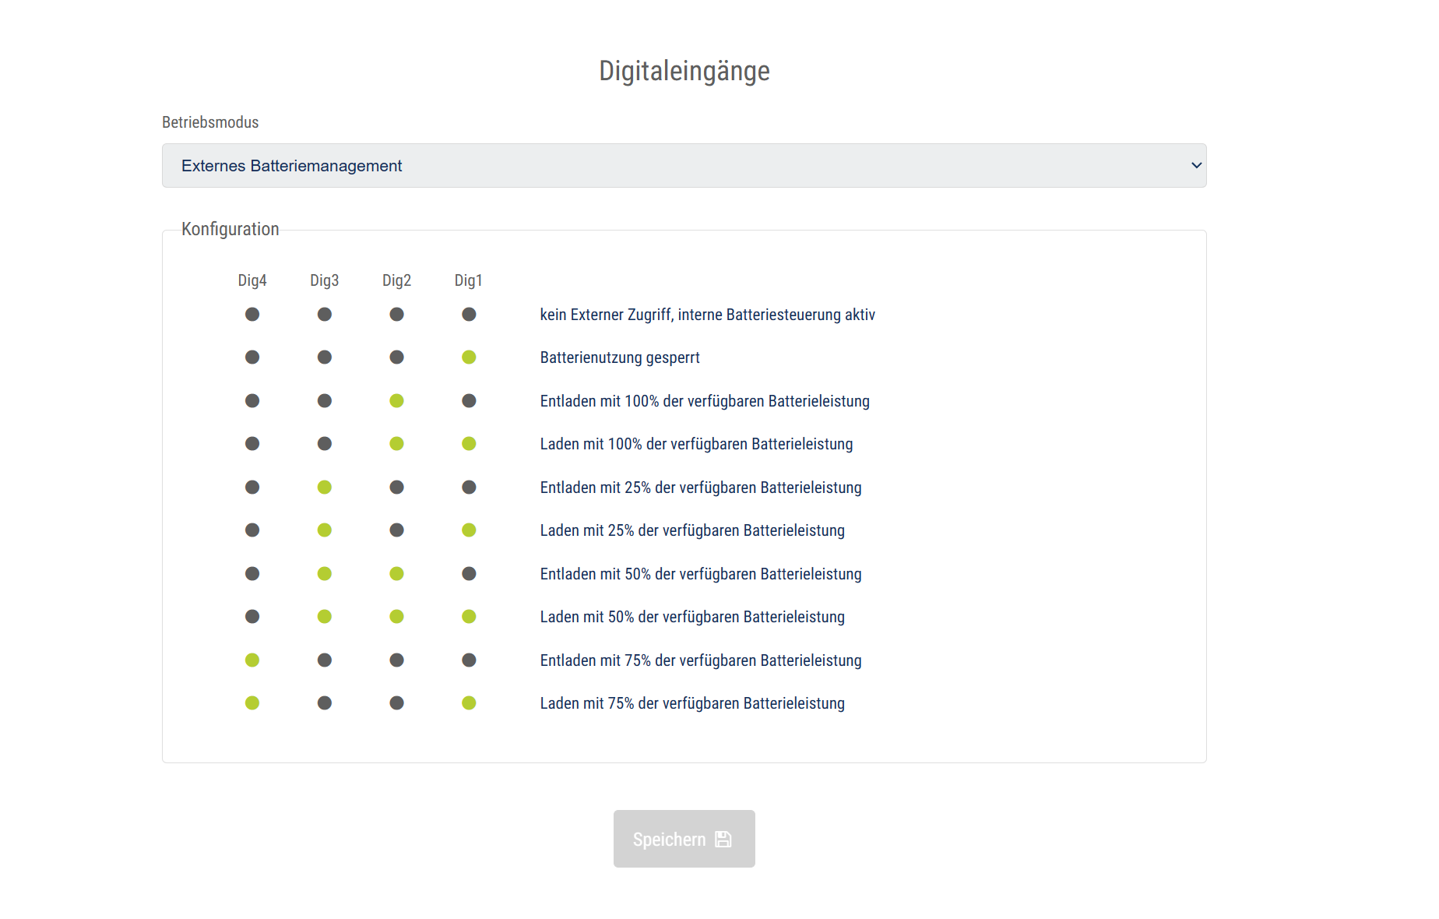Click green Dig1 dot in Laden 50% row
This screenshot has height=919, width=1439.
point(469,617)
